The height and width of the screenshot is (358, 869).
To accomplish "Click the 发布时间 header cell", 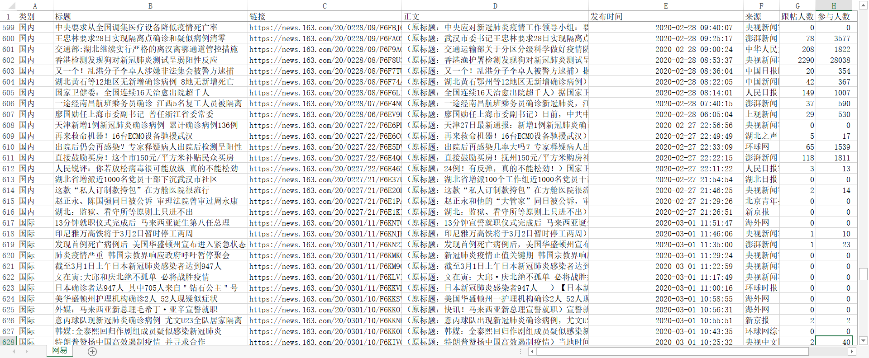I will pos(666,17).
